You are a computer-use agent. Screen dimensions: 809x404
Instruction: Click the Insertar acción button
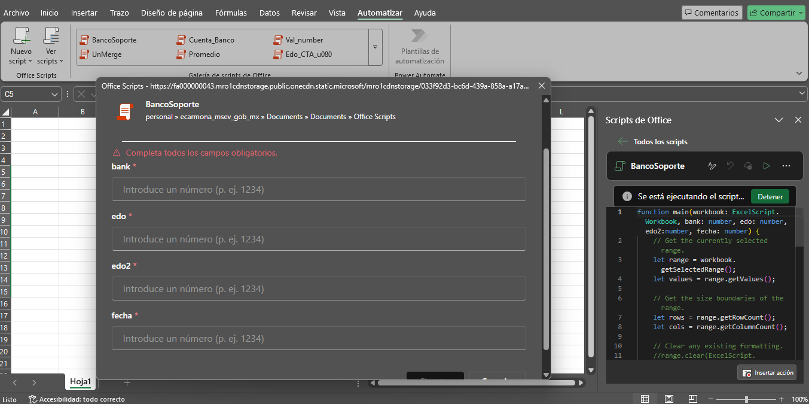(x=768, y=372)
